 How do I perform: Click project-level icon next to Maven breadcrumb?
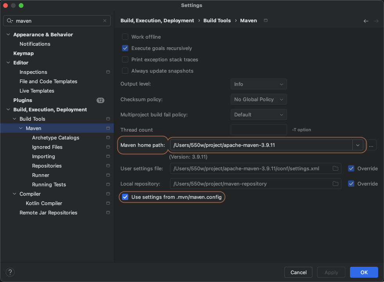point(266,20)
